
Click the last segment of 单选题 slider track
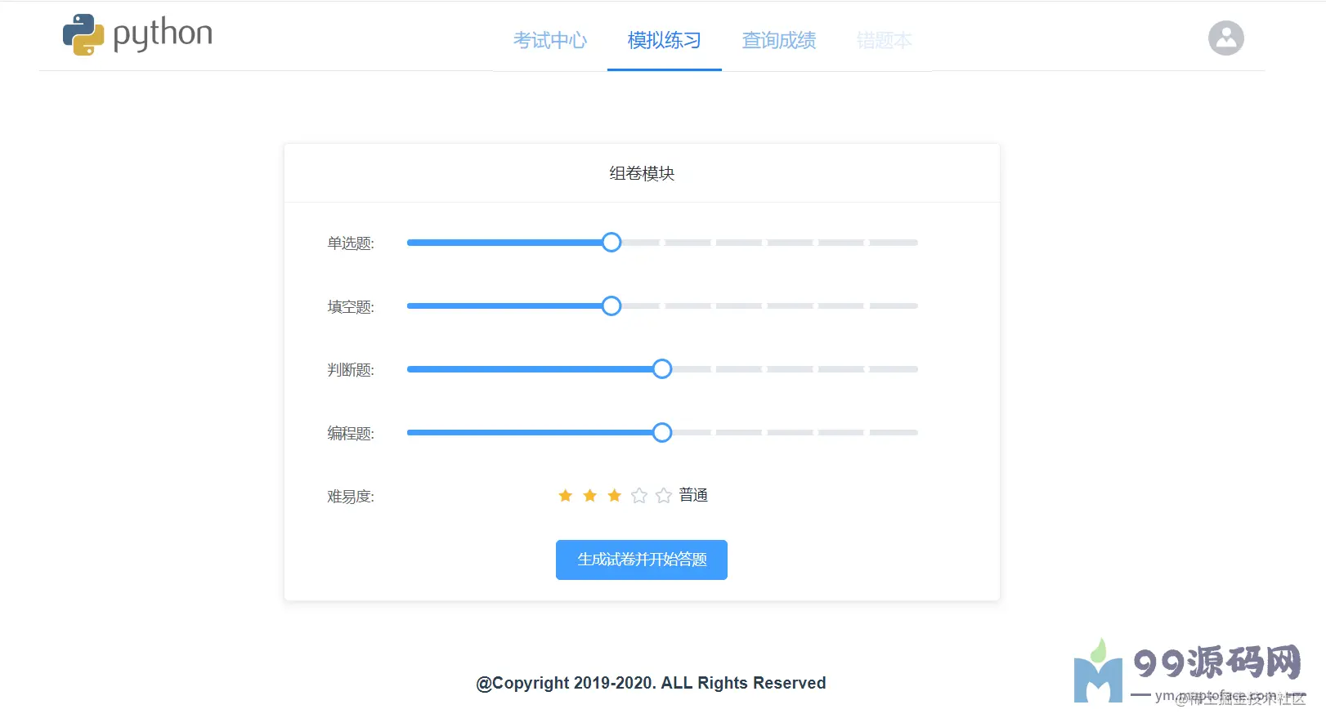point(894,243)
